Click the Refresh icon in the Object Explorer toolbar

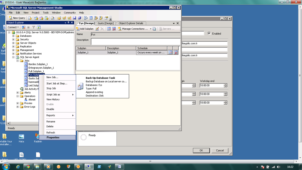(x=39, y=28)
